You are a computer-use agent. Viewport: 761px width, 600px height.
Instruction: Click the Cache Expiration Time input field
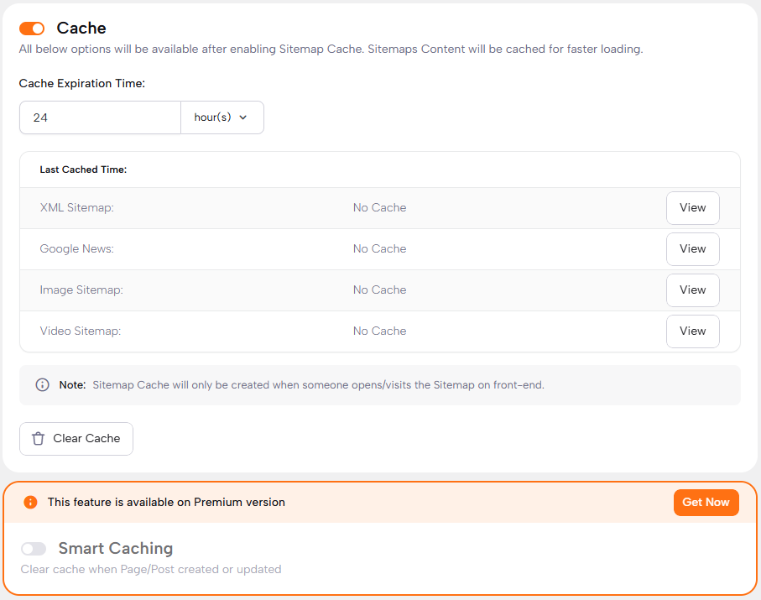pos(100,117)
